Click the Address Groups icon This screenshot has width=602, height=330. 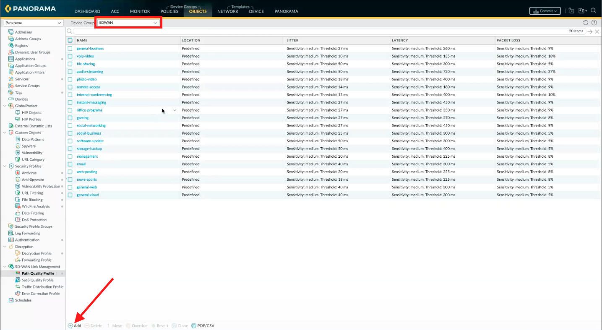click(x=11, y=39)
